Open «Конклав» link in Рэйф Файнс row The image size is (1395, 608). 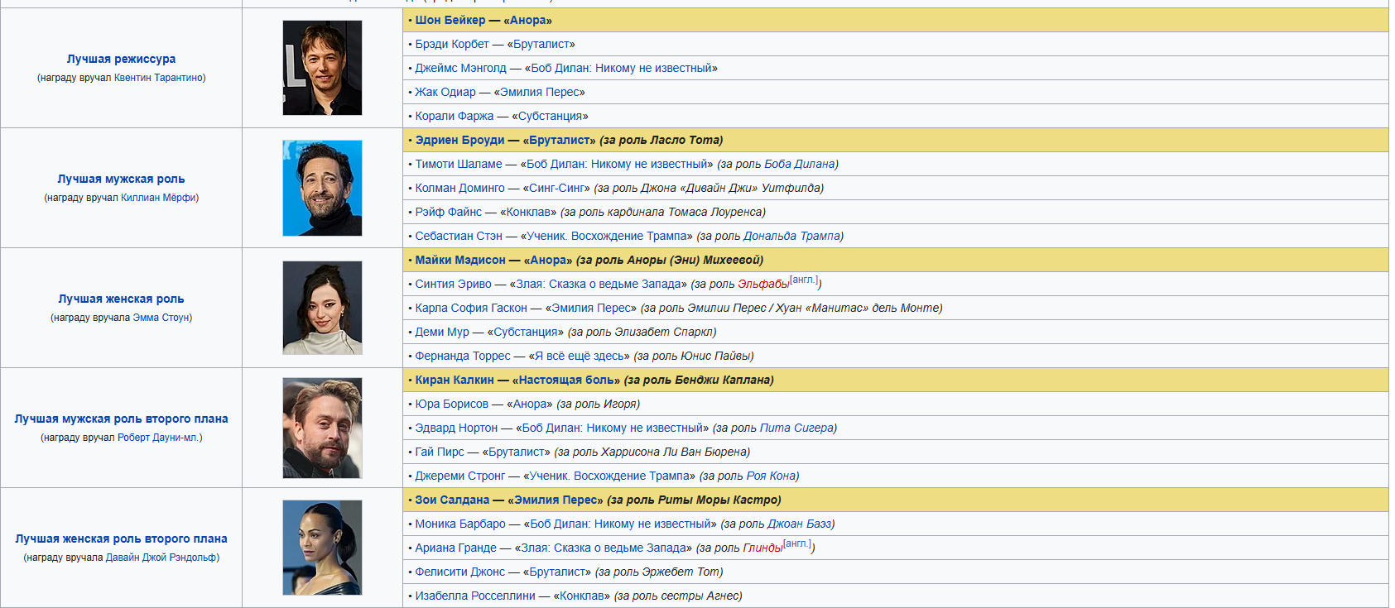528,212
